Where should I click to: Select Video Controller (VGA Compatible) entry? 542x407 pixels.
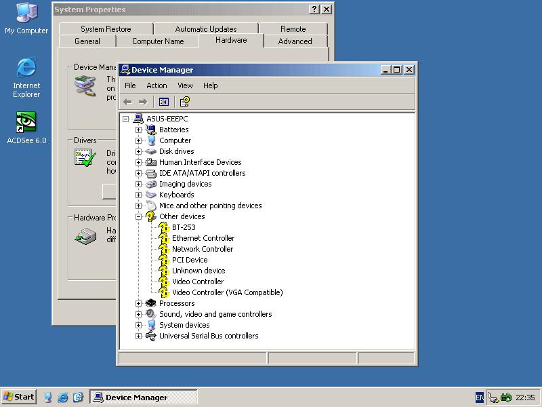click(228, 292)
